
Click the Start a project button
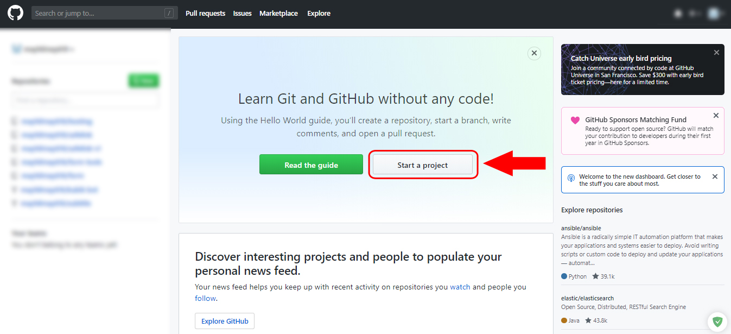coord(423,165)
